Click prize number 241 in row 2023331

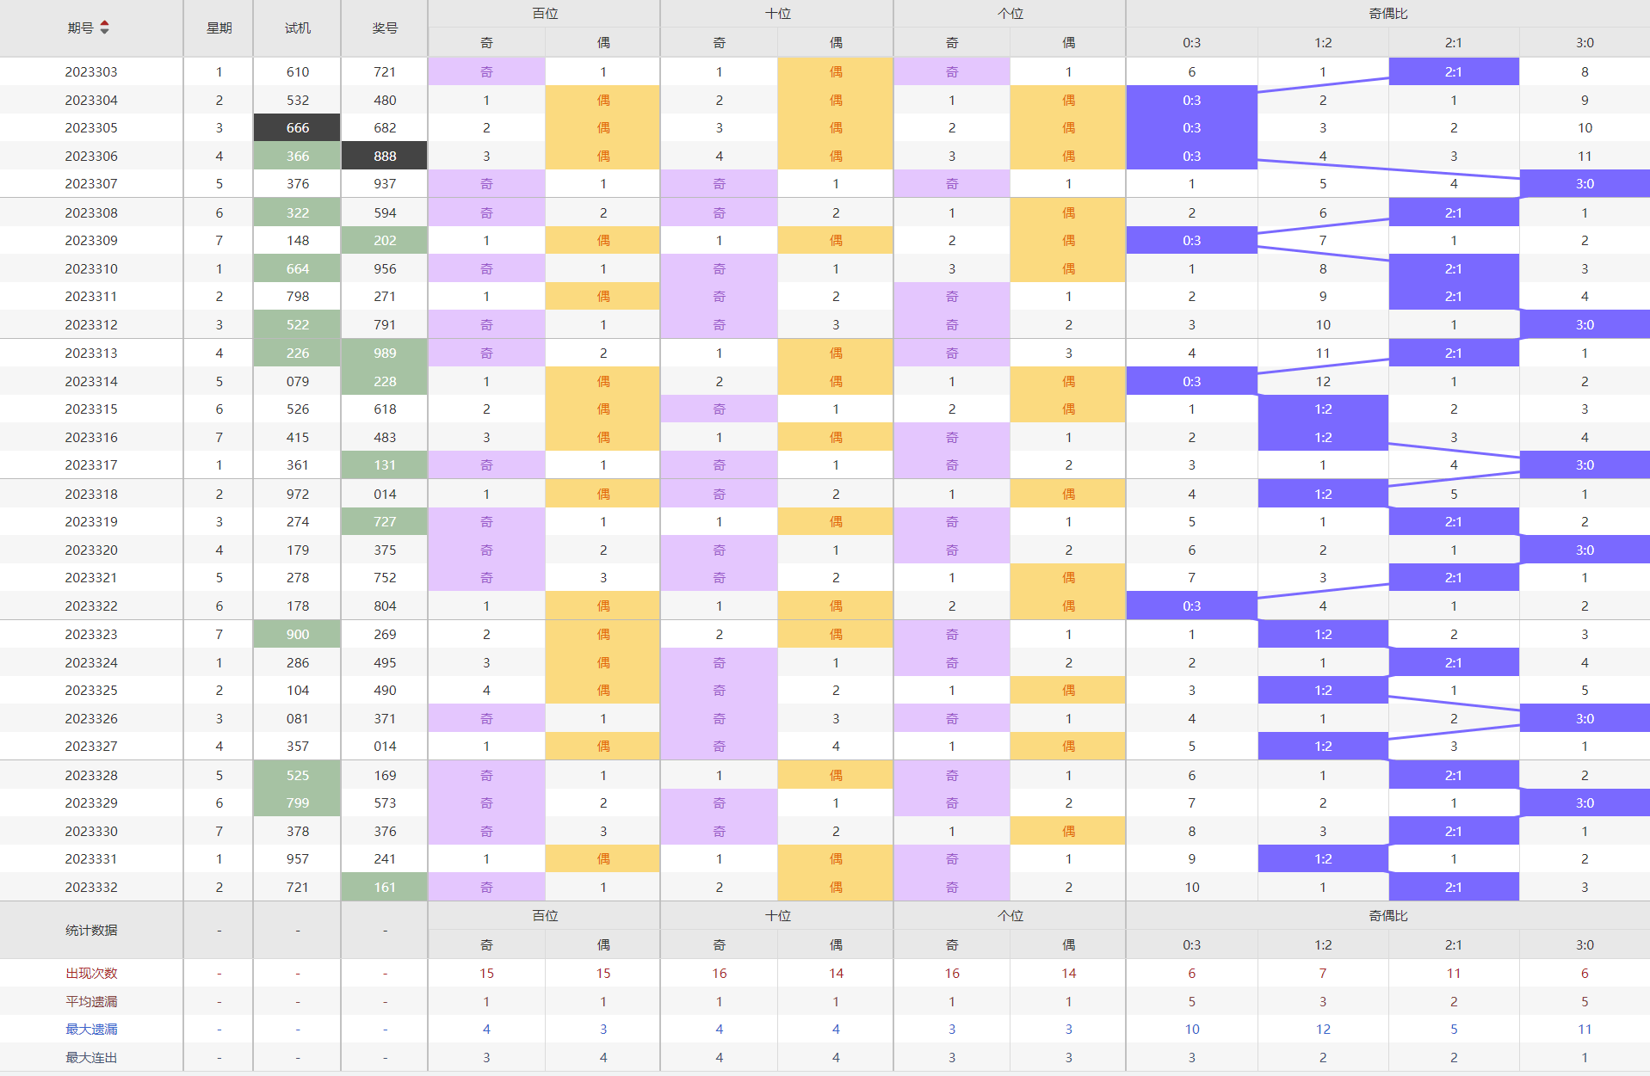[x=385, y=858]
